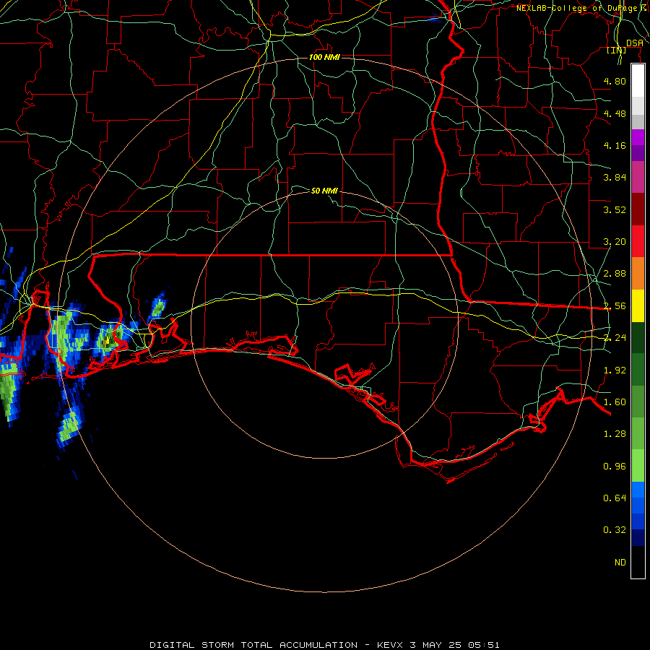Click the 4.16 legend value
Image resolution: width=650 pixels, height=650 pixels.
(615, 145)
